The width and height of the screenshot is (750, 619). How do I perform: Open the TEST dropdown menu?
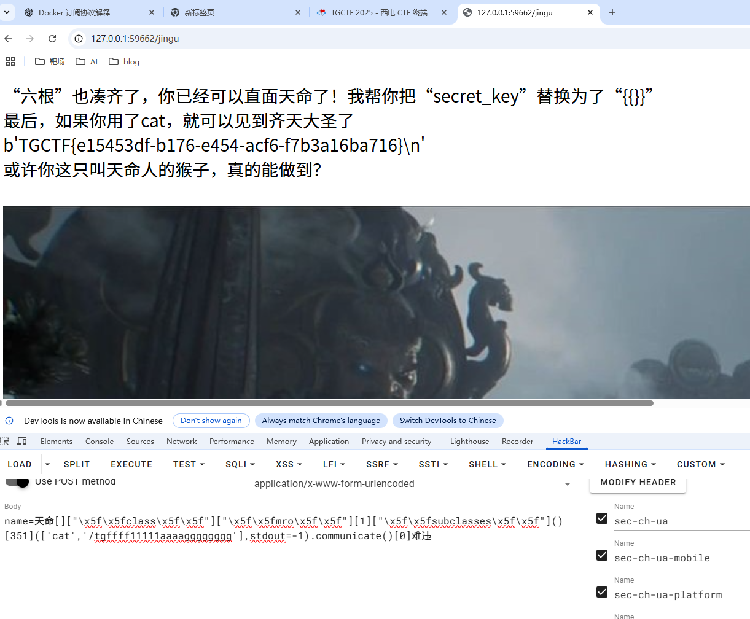[189, 464]
